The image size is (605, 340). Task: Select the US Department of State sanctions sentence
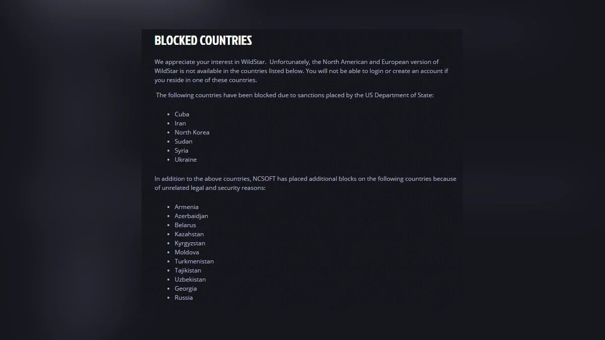click(x=294, y=95)
